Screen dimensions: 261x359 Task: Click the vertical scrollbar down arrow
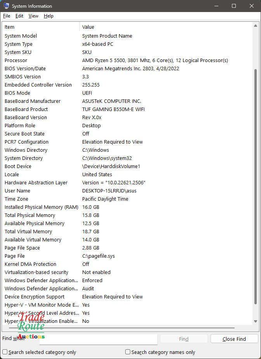click(256, 321)
